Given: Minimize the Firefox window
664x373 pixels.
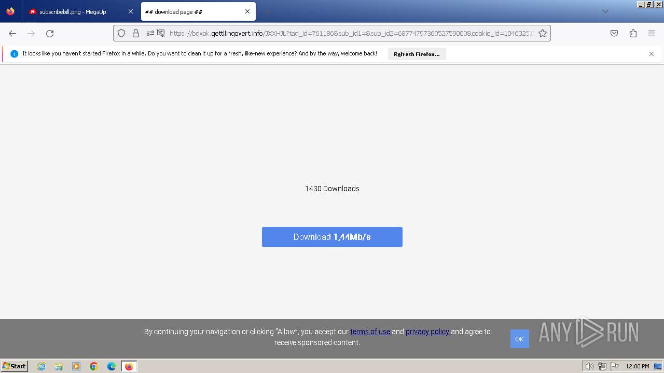Looking at the screenshot, I should point(641,4).
